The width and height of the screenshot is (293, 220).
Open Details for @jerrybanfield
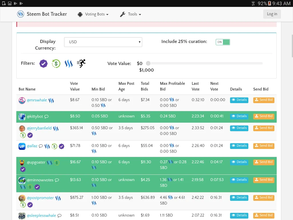[239, 128]
